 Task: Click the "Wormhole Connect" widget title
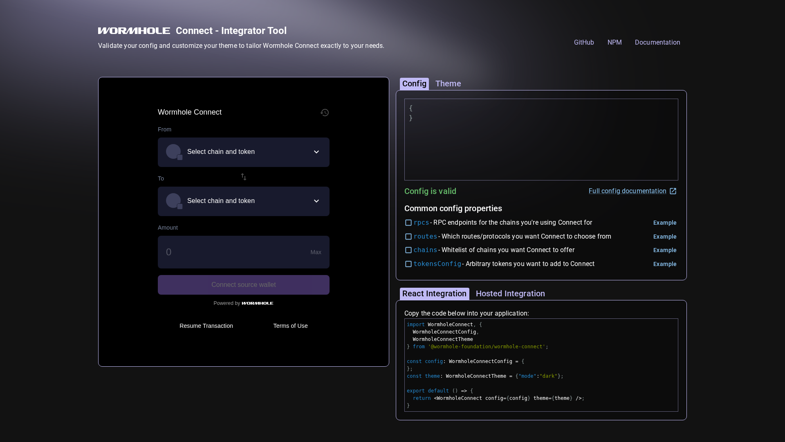click(x=190, y=112)
